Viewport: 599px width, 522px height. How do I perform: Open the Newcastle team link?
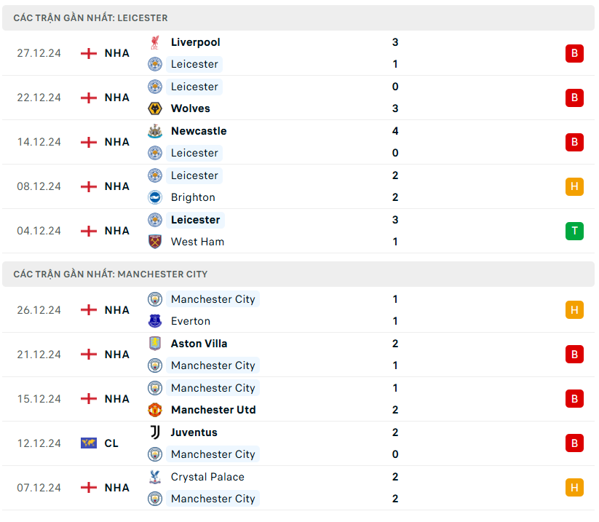point(199,131)
